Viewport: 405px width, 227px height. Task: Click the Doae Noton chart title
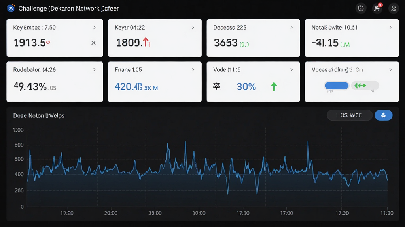pyautogui.click(x=39, y=116)
